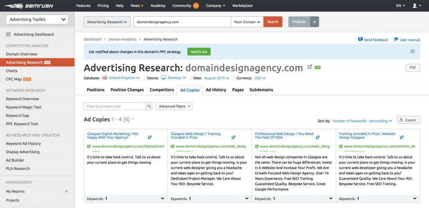Click the Filter by product title field
The image size is (429, 208).
coord(115,106)
